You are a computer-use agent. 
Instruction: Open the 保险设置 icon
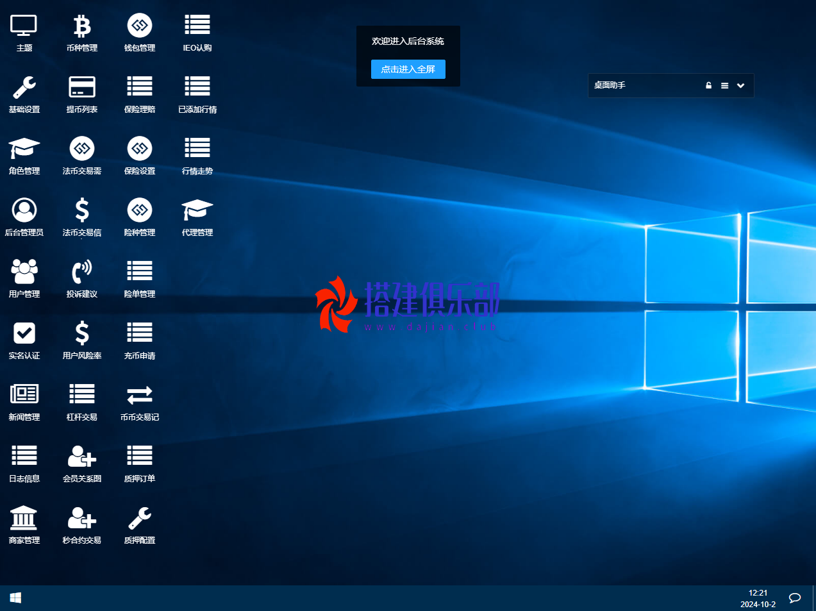(x=140, y=155)
